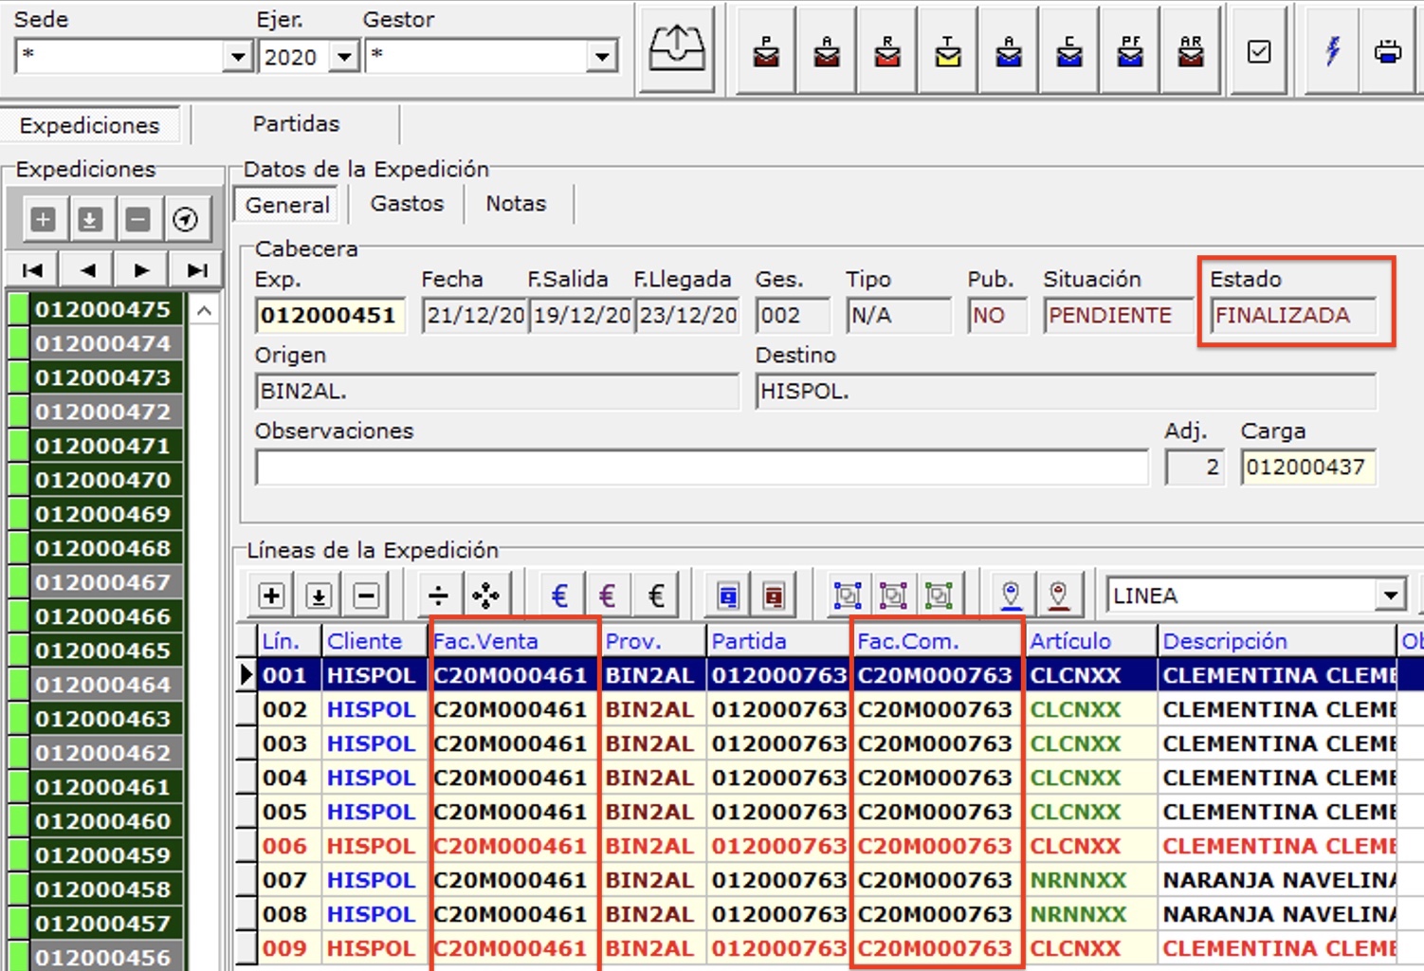Expand the Ejer. year dropdown
Viewport: 1424px width, 971px height.
(x=344, y=57)
